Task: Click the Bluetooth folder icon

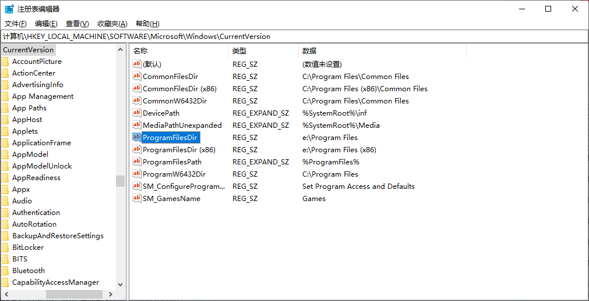Action: coord(5,271)
